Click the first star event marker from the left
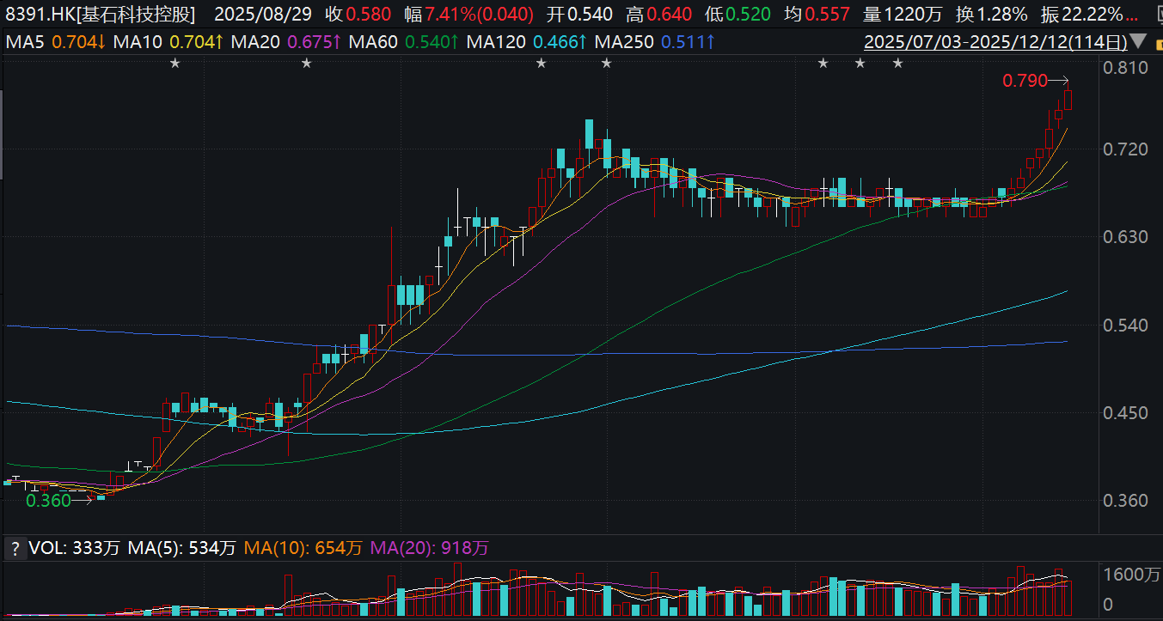Viewport: 1163px width, 621px height. click(x=175, y=63)
